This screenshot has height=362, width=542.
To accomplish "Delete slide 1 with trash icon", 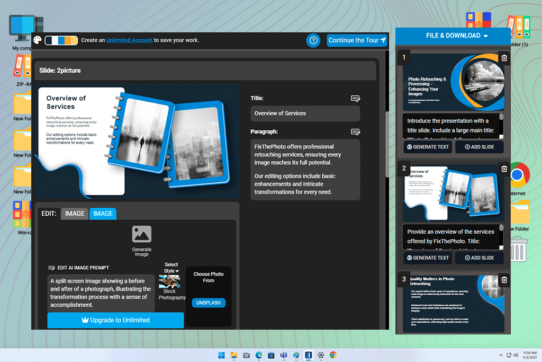I will pyautogui.click(x=504, y=58).
